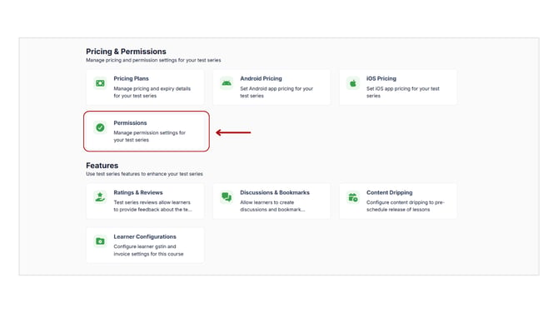Screen dimensions: 558x313
Task: Click the Learner Configurations folder icon
Action: pyautogui.click(x=100, y=241)
